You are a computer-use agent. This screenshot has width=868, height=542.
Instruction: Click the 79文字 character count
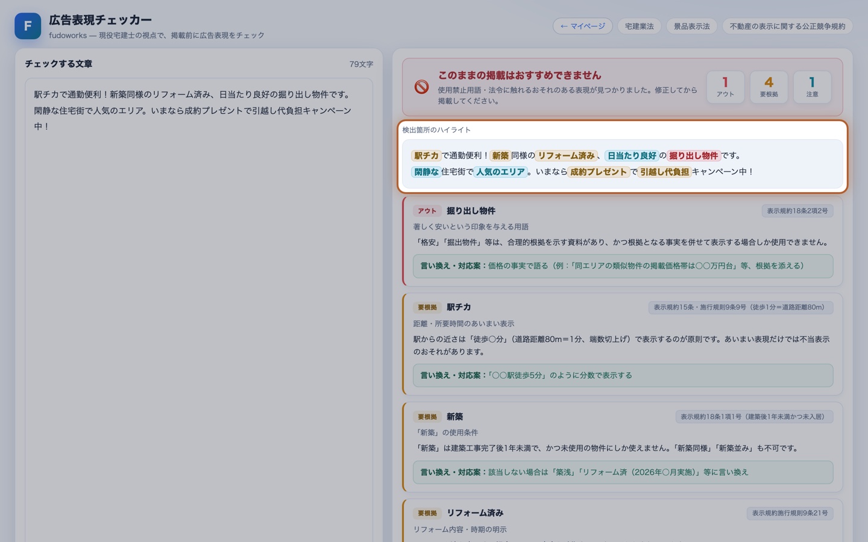(x=361, y=64)
